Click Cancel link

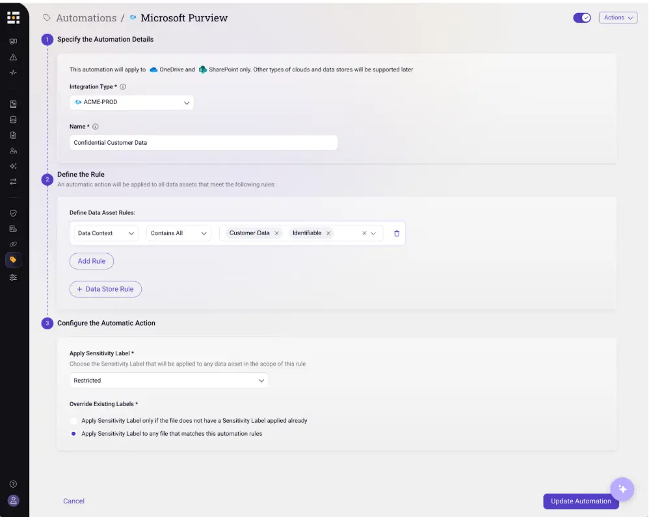click(73, 501)
